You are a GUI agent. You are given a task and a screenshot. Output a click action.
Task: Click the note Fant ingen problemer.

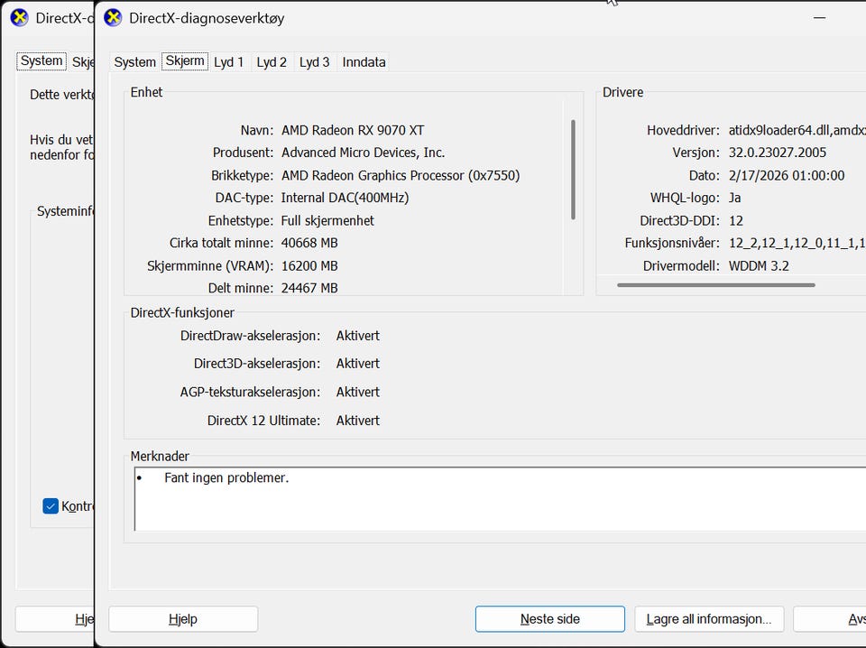[x=226, y=477]
